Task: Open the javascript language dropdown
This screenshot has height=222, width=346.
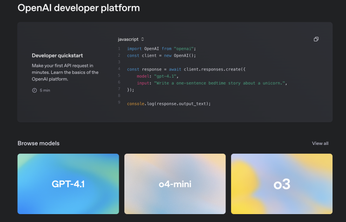Action: tap(131, 39)
